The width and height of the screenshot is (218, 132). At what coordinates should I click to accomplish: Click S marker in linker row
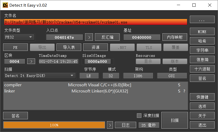pyautogui.click(x=179, y=91)
